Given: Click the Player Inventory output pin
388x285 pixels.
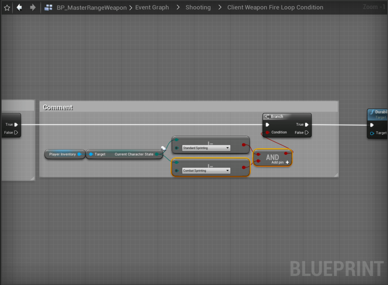Looking at the screenshot, I should coord(79,154).
